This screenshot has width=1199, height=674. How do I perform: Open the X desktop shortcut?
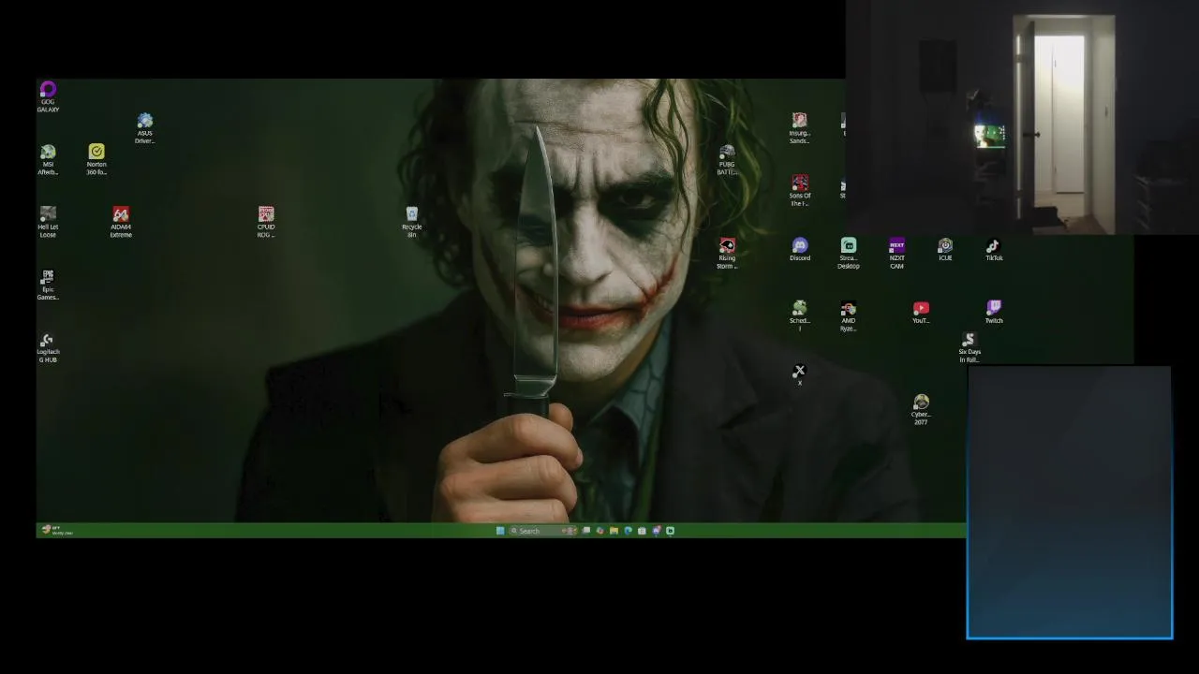[x=799, y=375]
